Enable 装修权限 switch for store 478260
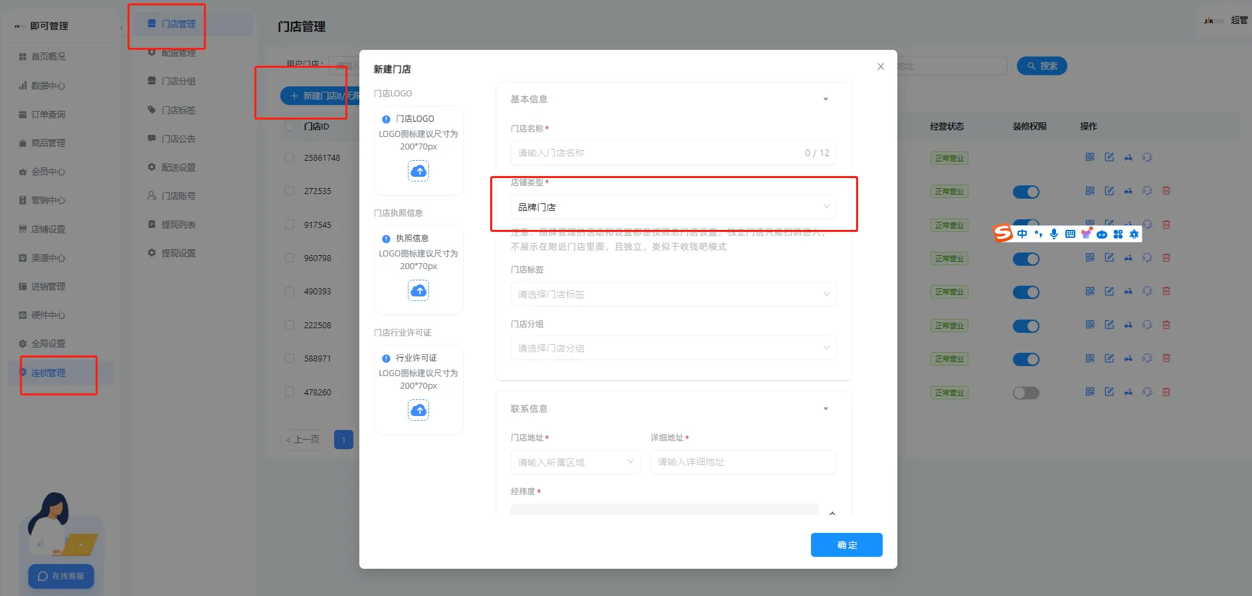This screenshot has height=596, width=1252. click(1026, 393)
